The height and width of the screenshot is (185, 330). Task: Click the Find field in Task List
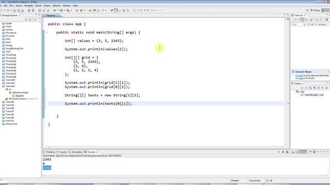click(299, 25)
